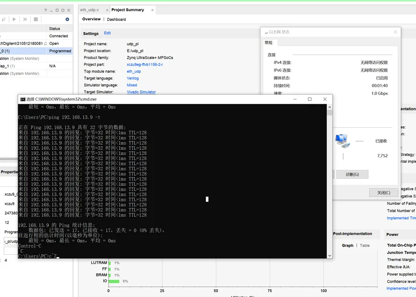
Task: Click the 诊断(G) diagnose button
Action: [x=352, y=174]
